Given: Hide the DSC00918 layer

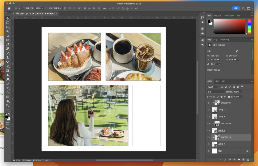Looking at the screenshot, I should [209, 103].
